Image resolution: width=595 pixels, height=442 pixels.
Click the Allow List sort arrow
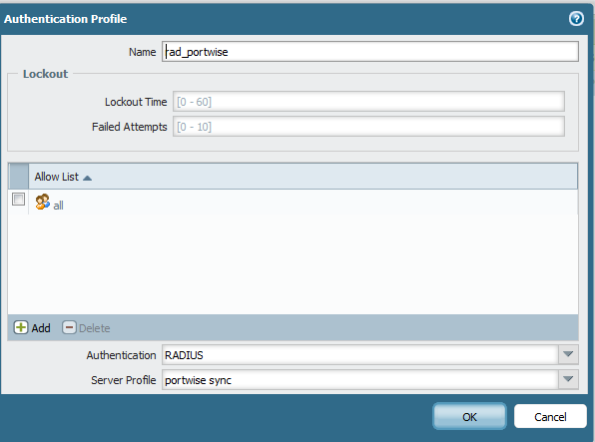(87, 178)
